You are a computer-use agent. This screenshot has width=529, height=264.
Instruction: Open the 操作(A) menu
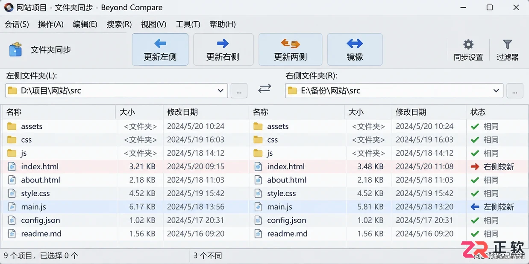tap(51, 24)
